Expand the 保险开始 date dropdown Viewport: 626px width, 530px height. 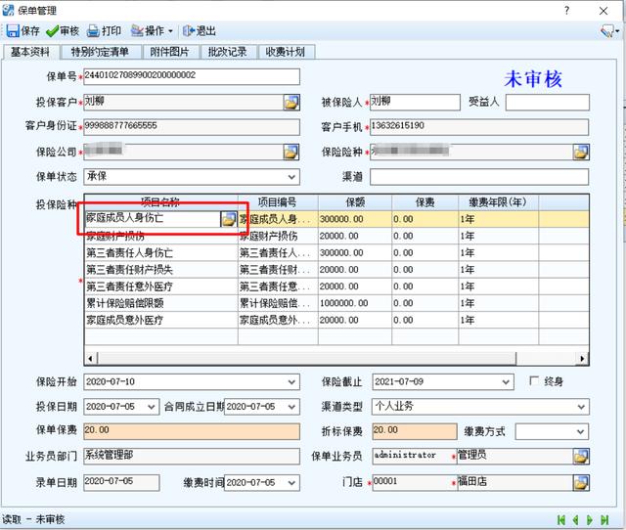pos(291,382)
